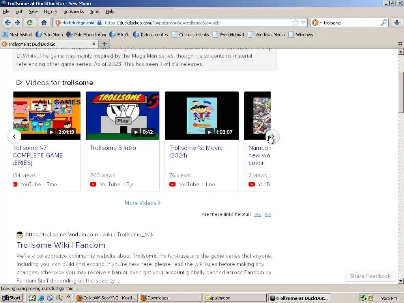Click the scrollbar down arrow
Screen dimensions: 404x303
401,281
